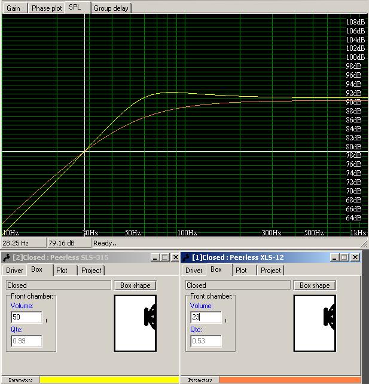This screenshot has width=369, height=384.
Task: Click the 500Hz axis label
Action: 314,233
